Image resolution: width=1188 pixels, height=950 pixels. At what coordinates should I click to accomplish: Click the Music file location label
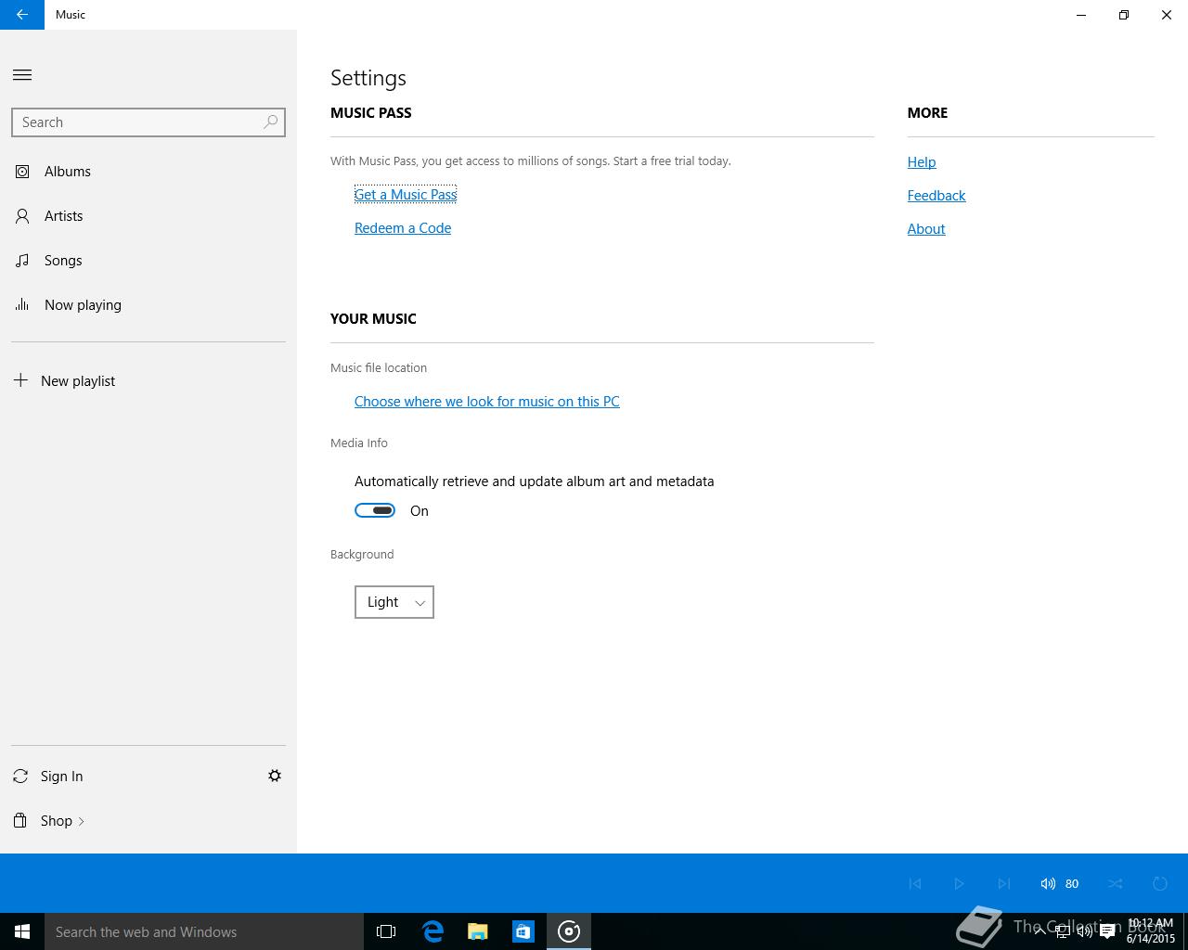click(x=379, y=367)
